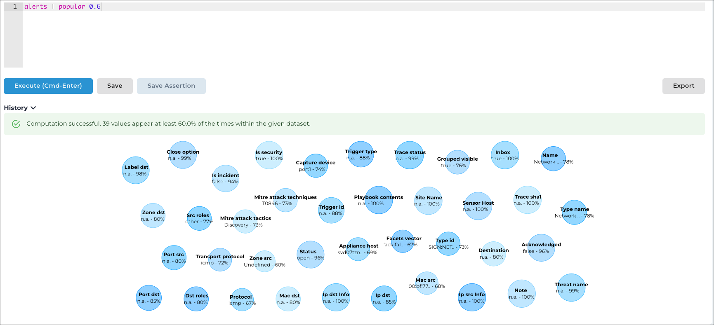The image size is (714, 325).
Task: Select the Name Network bubble
Action: click(553, 159)
